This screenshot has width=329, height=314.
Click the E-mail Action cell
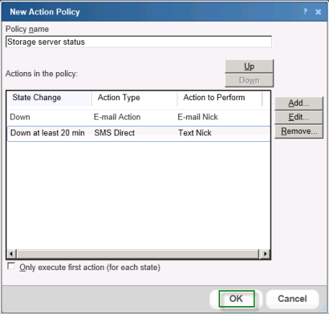click(117, 117)
